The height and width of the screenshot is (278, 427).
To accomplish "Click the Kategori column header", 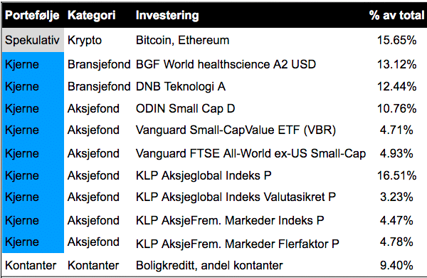I will 92,15.
